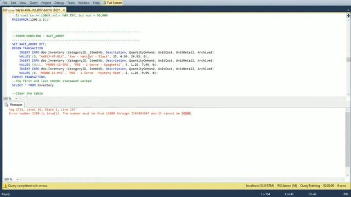Click 'INS' insert mode indicator
Screen dimensions: 351x197
coord(346,194)
